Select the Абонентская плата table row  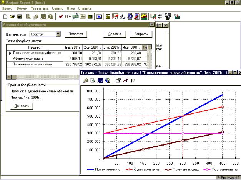point(76,59)
